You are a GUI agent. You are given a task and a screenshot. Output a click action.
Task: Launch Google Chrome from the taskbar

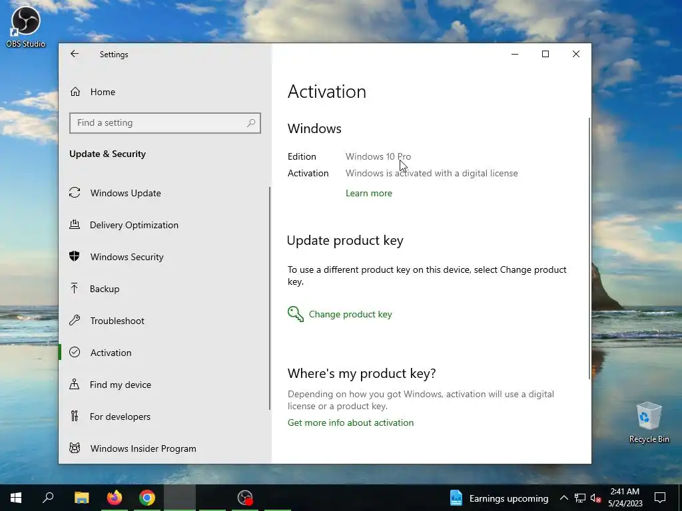pyautogui.click(x=147, y=498)
